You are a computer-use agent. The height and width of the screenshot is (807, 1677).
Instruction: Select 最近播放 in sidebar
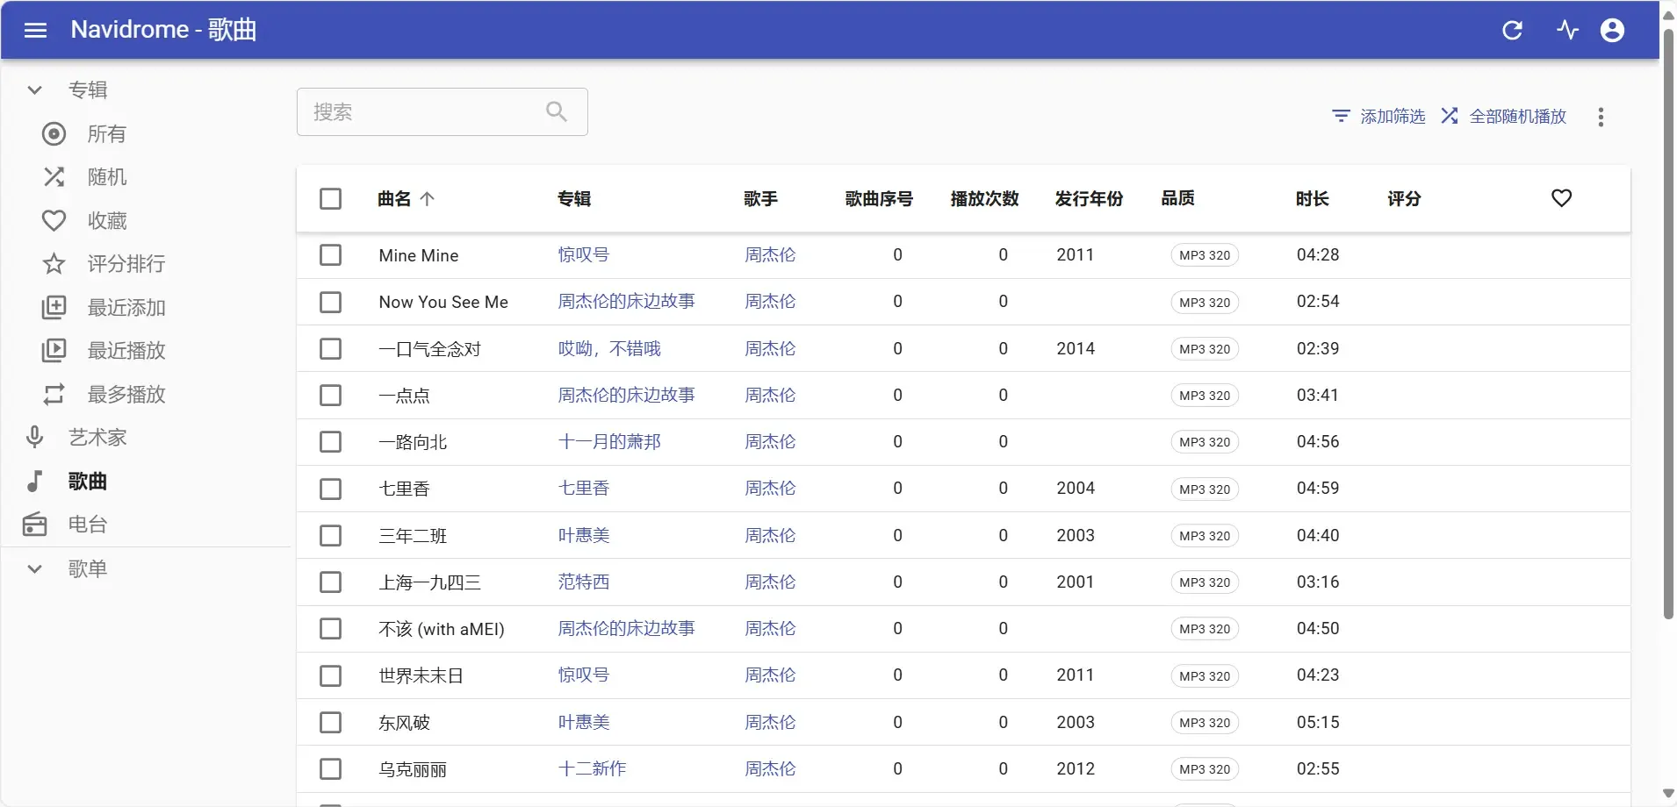126,351
